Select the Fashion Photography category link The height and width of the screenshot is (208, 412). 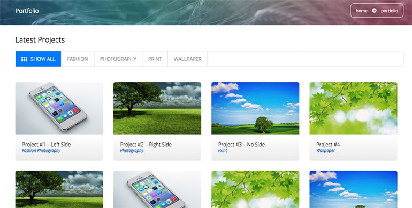coord(41,150)
